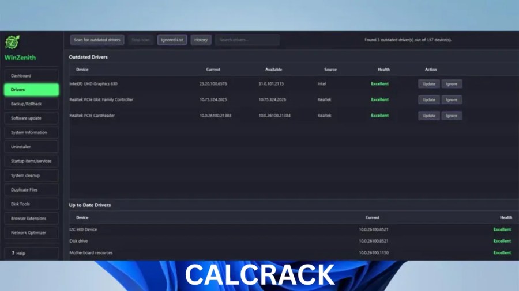Image resolution: width=519 pixels, height=291 pixels.
Task: Click available version 10.0.26100.21384
Action: tap(274, 116)
